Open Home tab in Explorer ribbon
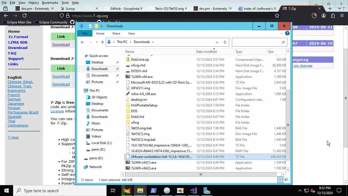Viewport: 348px width, 196px height. (x=100, y=33)
